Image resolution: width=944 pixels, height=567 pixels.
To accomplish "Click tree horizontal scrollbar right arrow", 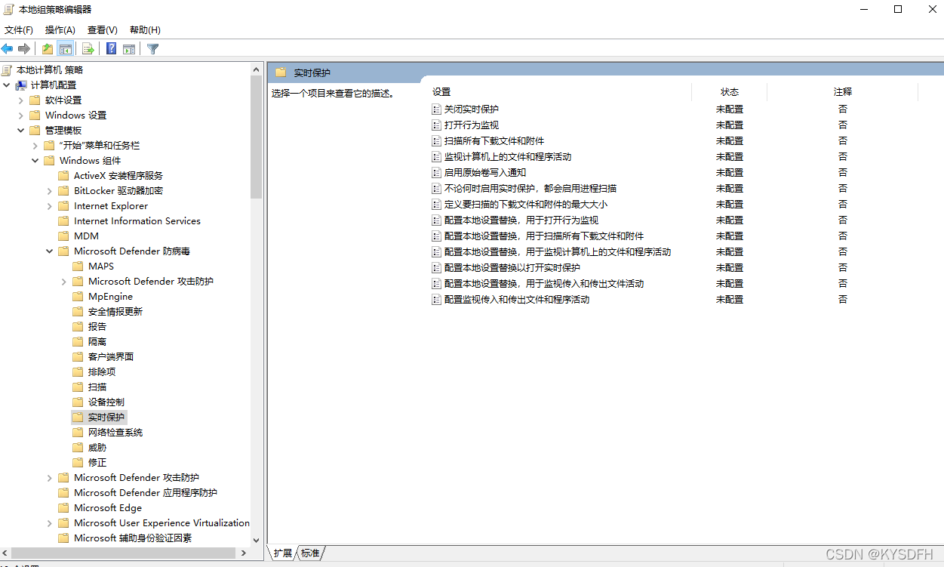I will coord(244,553).
